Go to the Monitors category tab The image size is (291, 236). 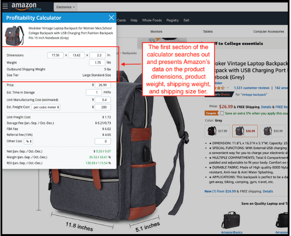pyautogui.click(x=156, y=32)
